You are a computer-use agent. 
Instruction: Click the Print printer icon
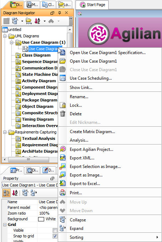pyautogui.click(x=63, y=193)
